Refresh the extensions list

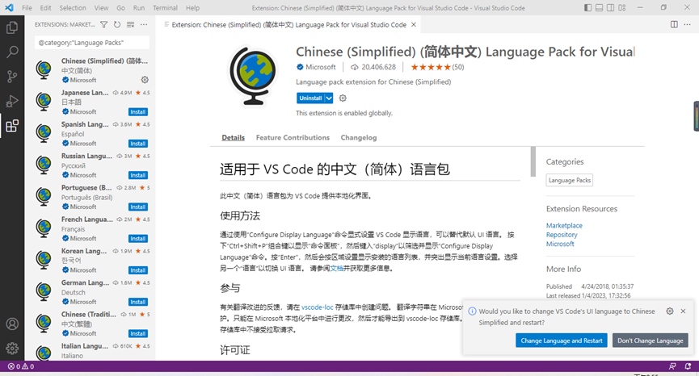coord(117,24)
